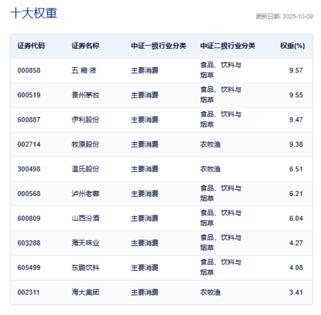321x315 pixels.
Task: Click stock code 600809
Action: [x=29, y=218]
